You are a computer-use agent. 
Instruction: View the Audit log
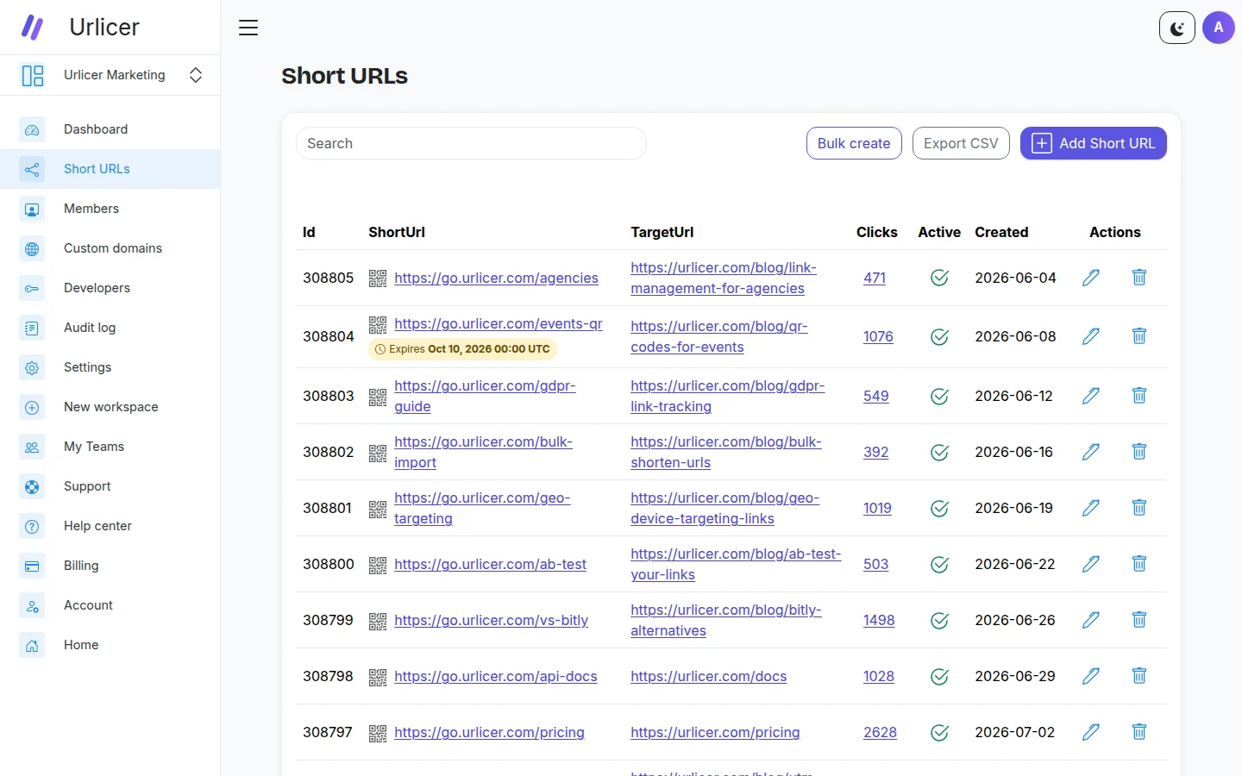(x=110, y=328)
